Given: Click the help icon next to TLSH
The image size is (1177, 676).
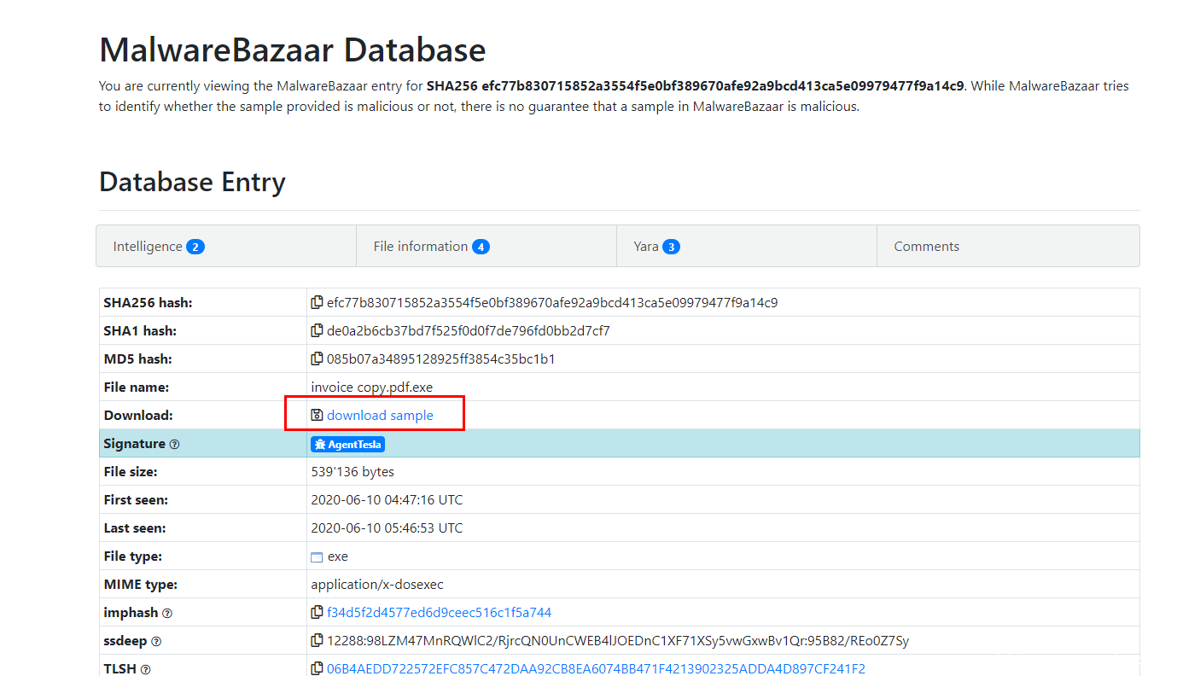Looking at the screenshot, I should 145,669.
